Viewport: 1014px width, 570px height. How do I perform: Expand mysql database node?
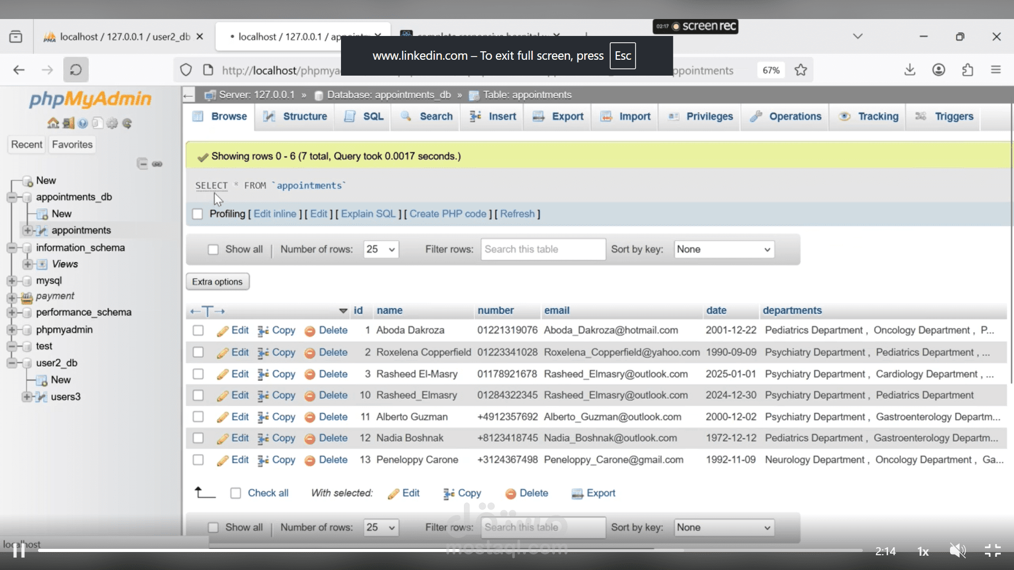(12, 281)
